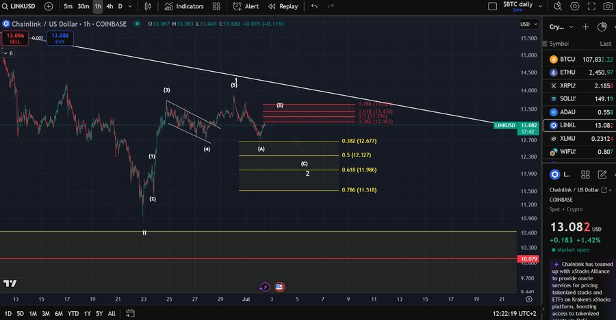Open the Cry... watchlist name dropdown
616x320 pixels.
pos(561,27)
